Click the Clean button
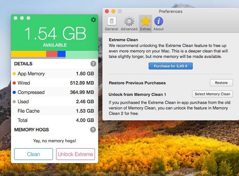239x176 pixels. pos(34,154)
